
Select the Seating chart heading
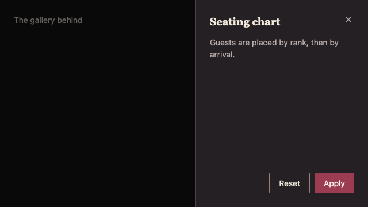tap(245, 22)
